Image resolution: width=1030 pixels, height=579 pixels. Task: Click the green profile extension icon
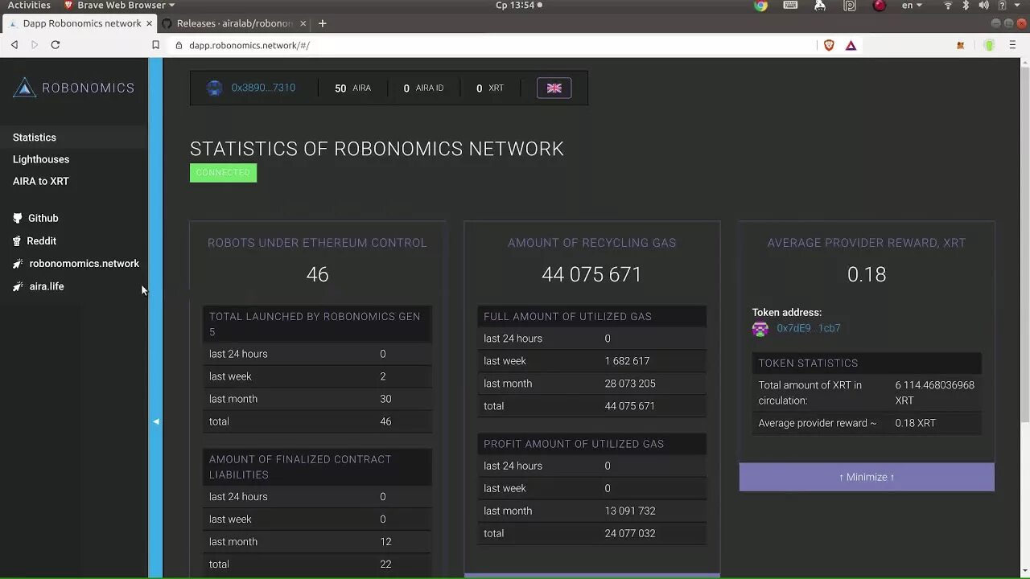990,45
